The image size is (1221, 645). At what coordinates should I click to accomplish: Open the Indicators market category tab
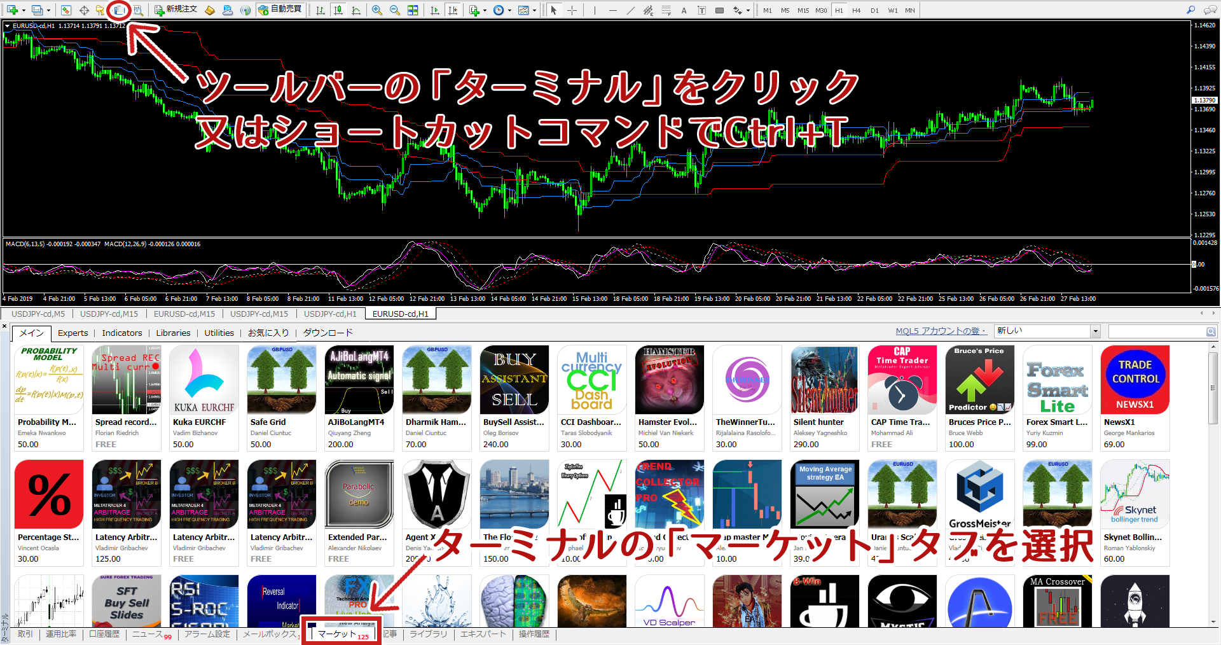tap(122, 333)
